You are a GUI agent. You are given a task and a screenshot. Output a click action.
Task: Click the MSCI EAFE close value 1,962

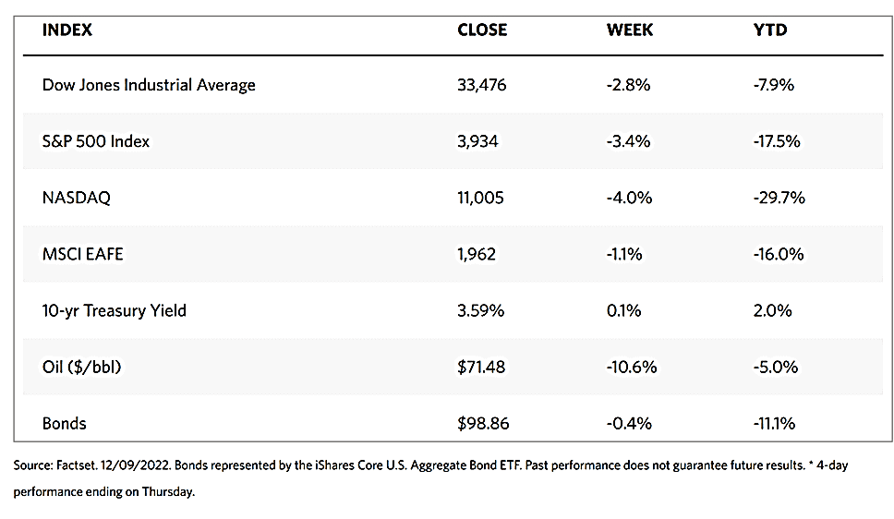tap(477, 254)
